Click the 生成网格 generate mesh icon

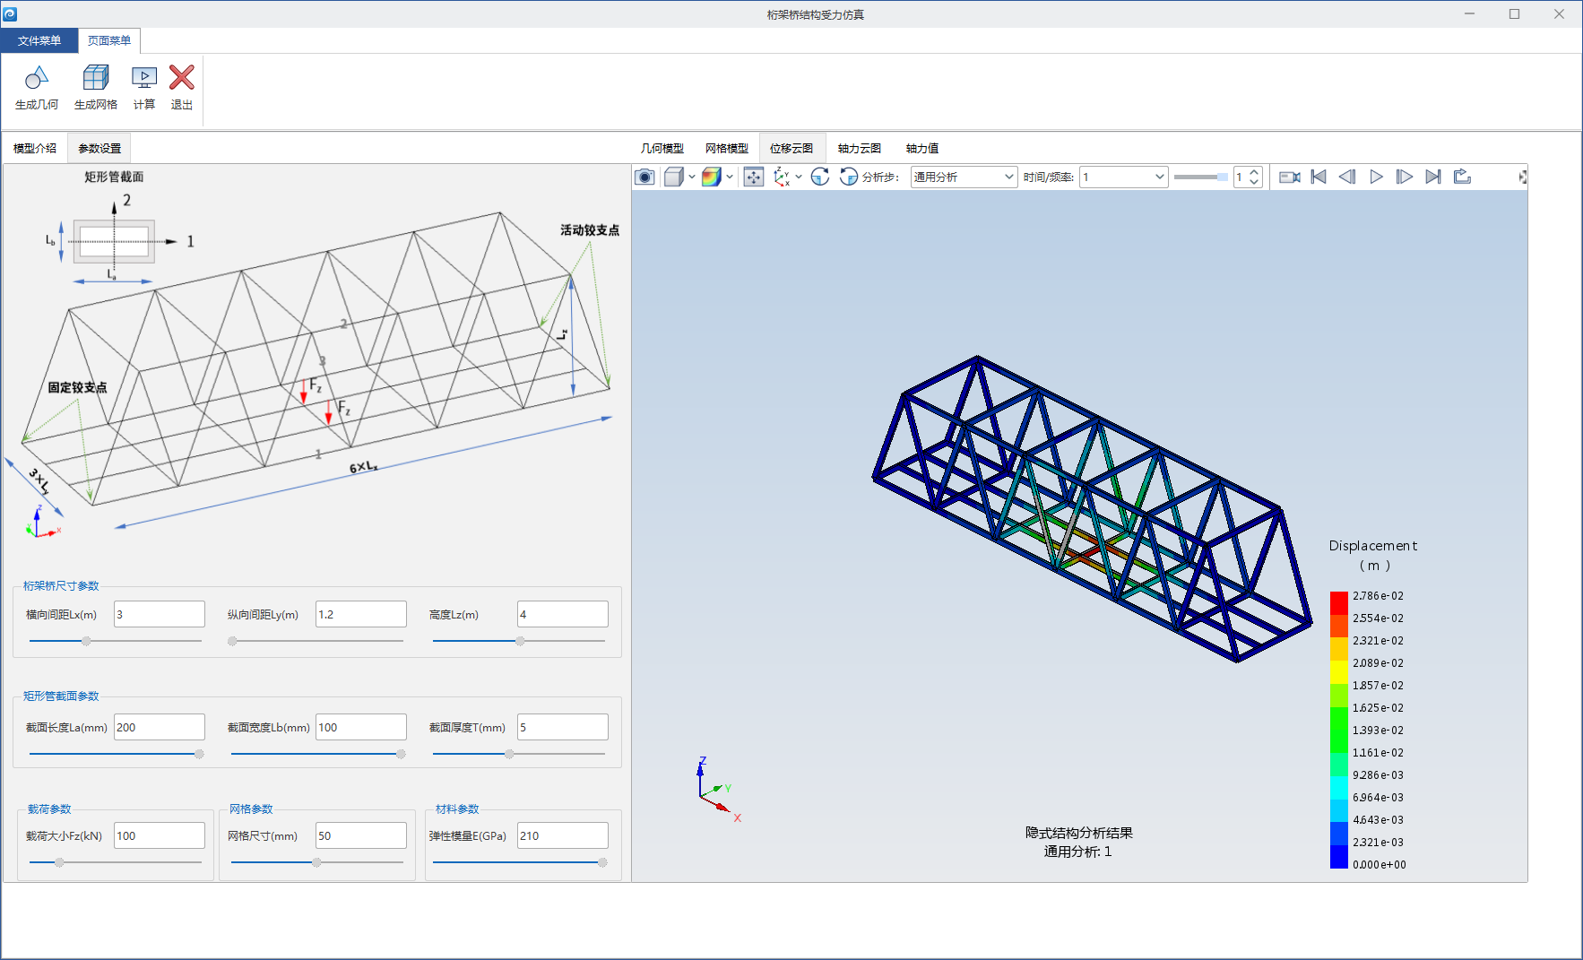tap(96, 78)
